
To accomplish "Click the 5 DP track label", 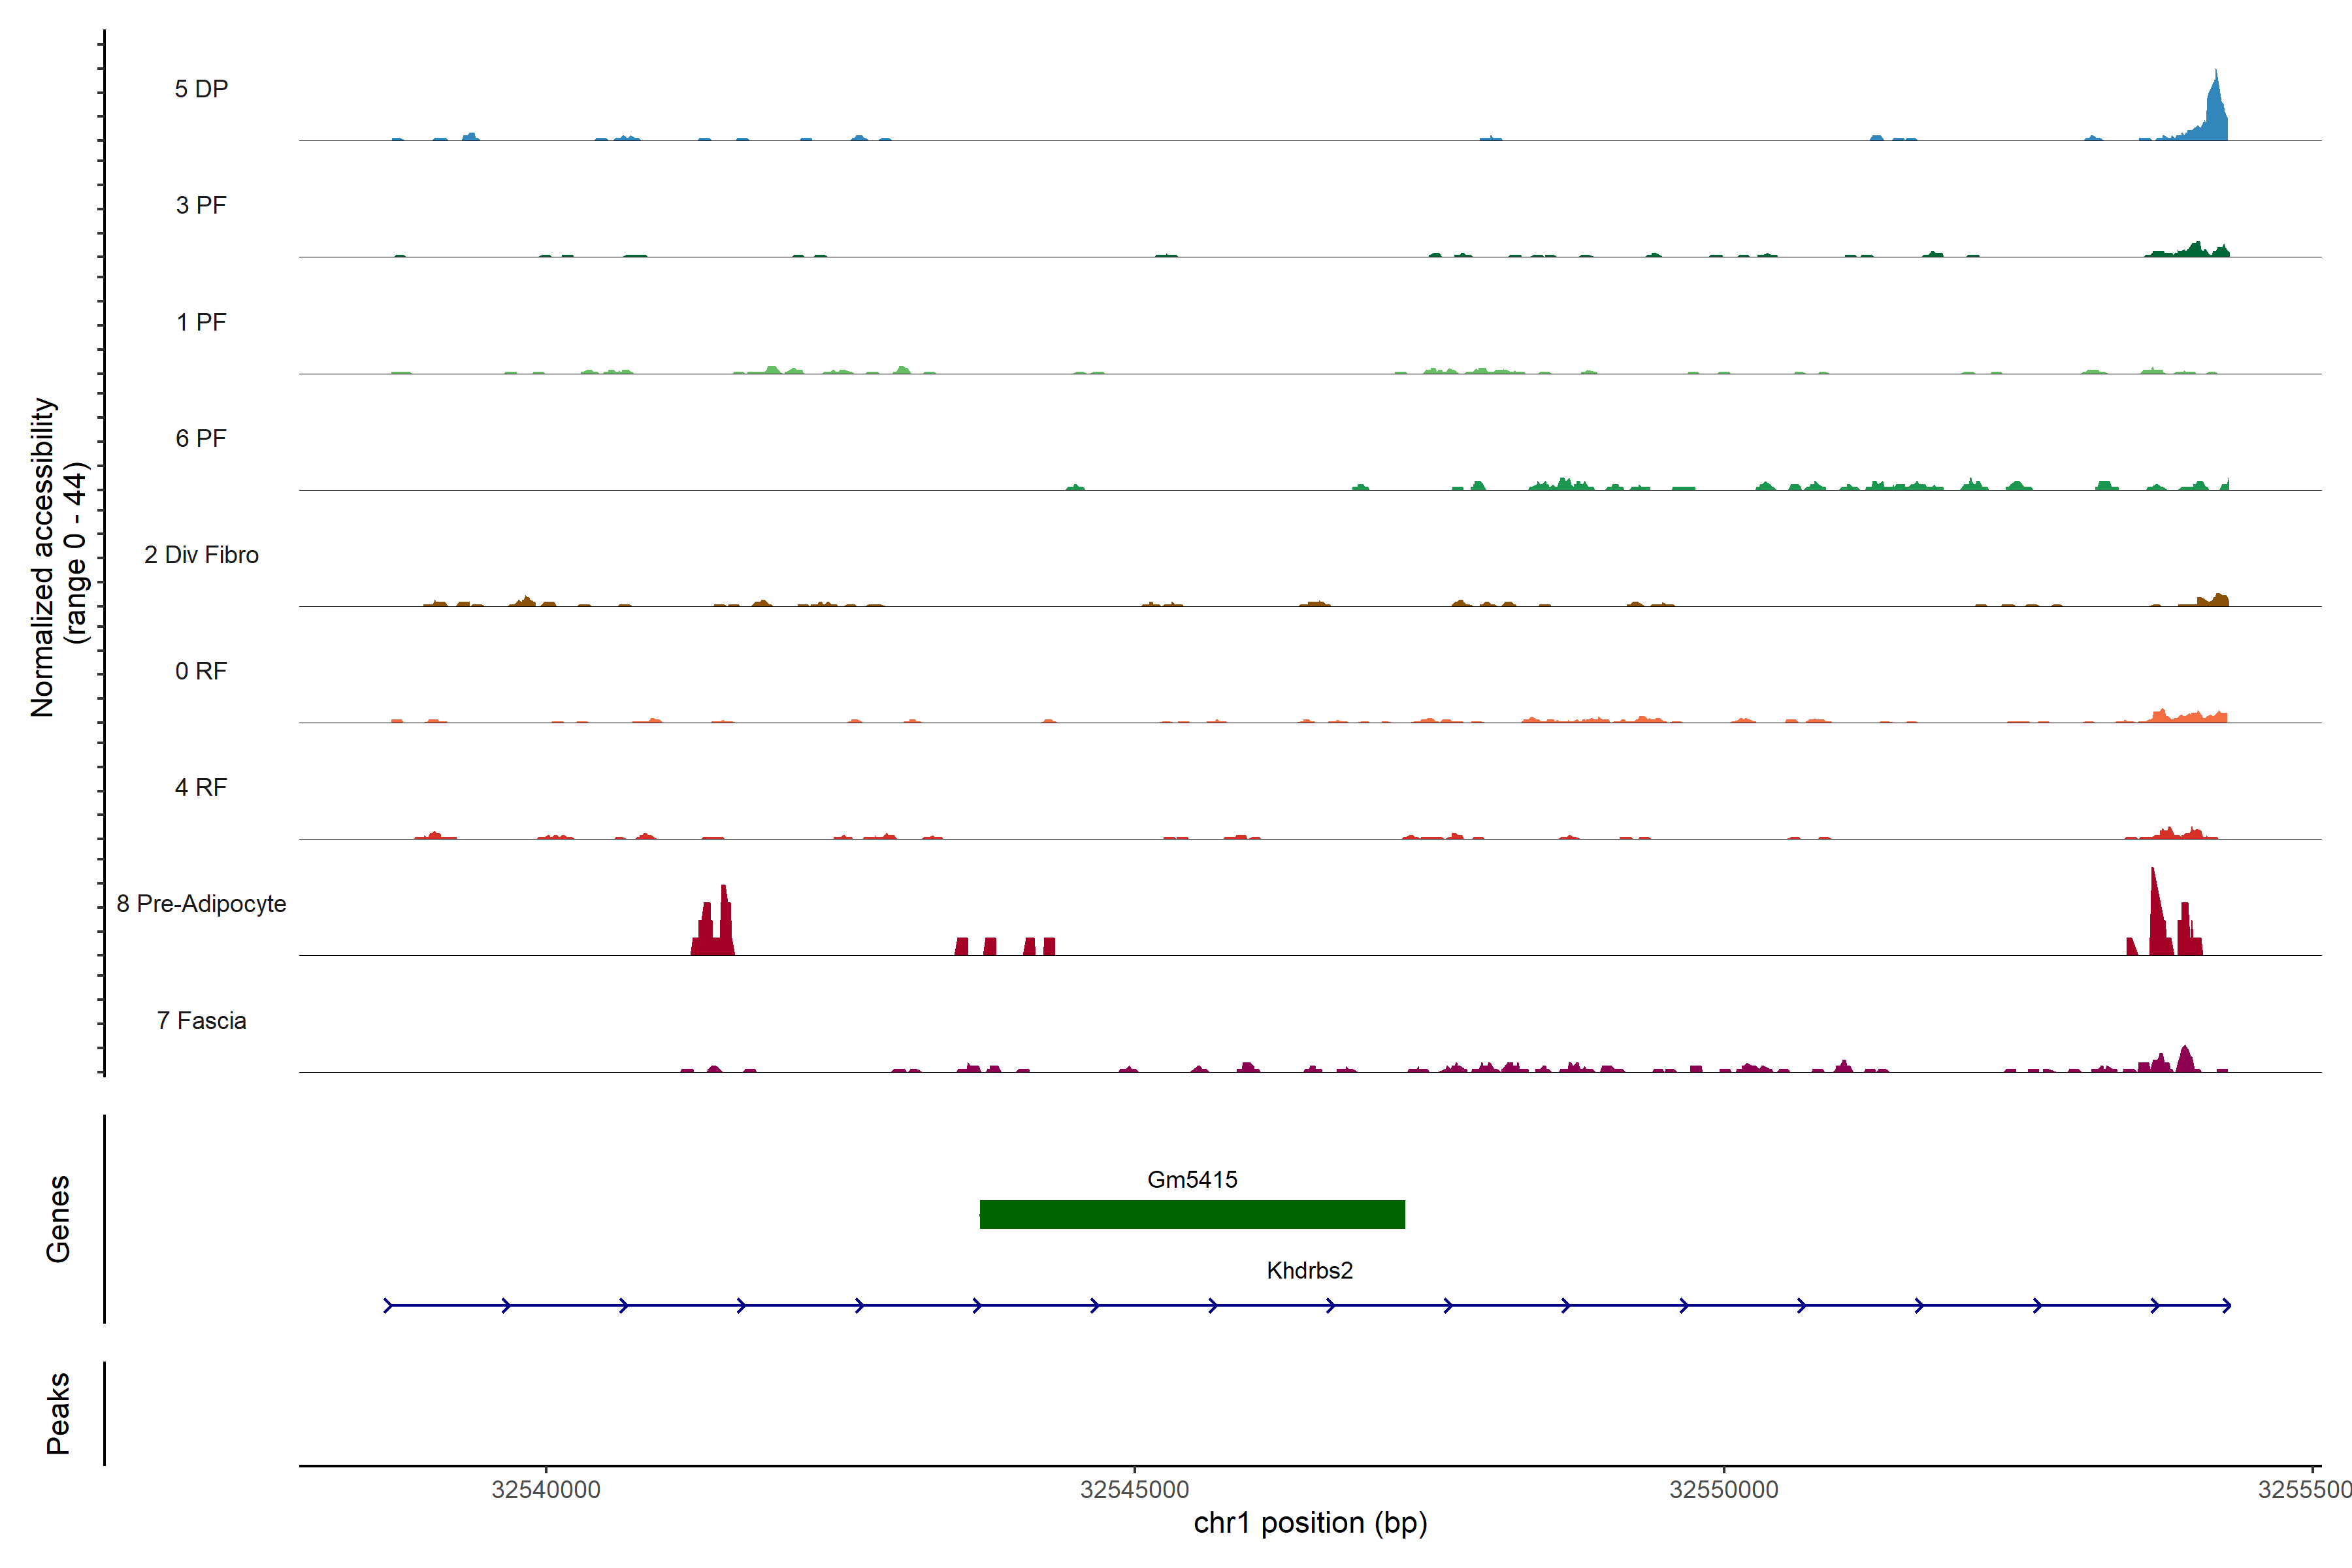I will (x=201, y=89).
